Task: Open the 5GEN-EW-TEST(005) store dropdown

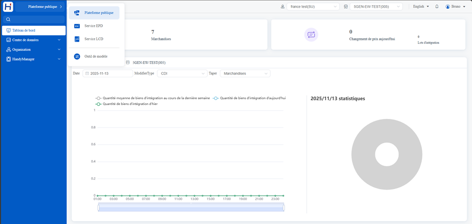Action: click(376, 7)
